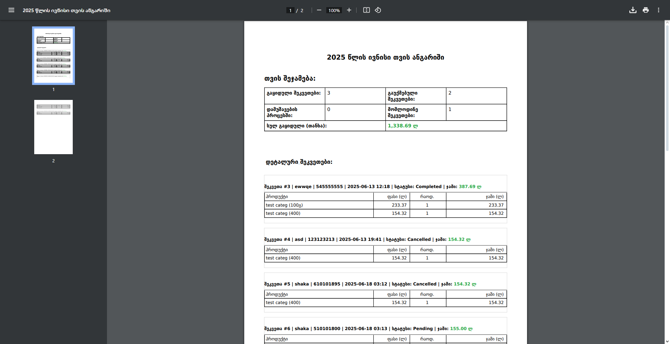Click the 100% zoom level field

pyautogui.click(x=334, y=10)
